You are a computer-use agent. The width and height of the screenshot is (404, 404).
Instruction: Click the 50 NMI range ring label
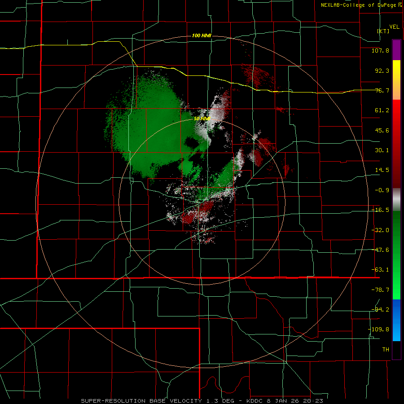202,119
